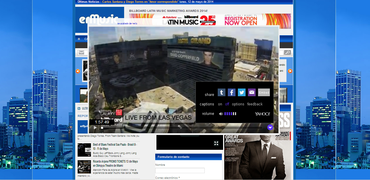The width and height of the screenshot is (370, 180).
Task: Open Ricardo Arjona PROMO TICKETS article
Action: pyautogui.click(x=116, y=164)
